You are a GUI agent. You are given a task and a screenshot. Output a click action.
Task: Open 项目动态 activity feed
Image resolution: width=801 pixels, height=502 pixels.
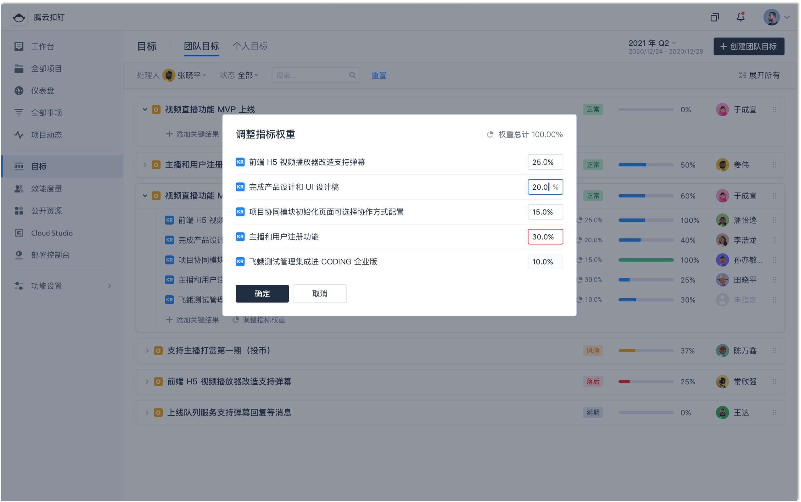pos(47,135)
